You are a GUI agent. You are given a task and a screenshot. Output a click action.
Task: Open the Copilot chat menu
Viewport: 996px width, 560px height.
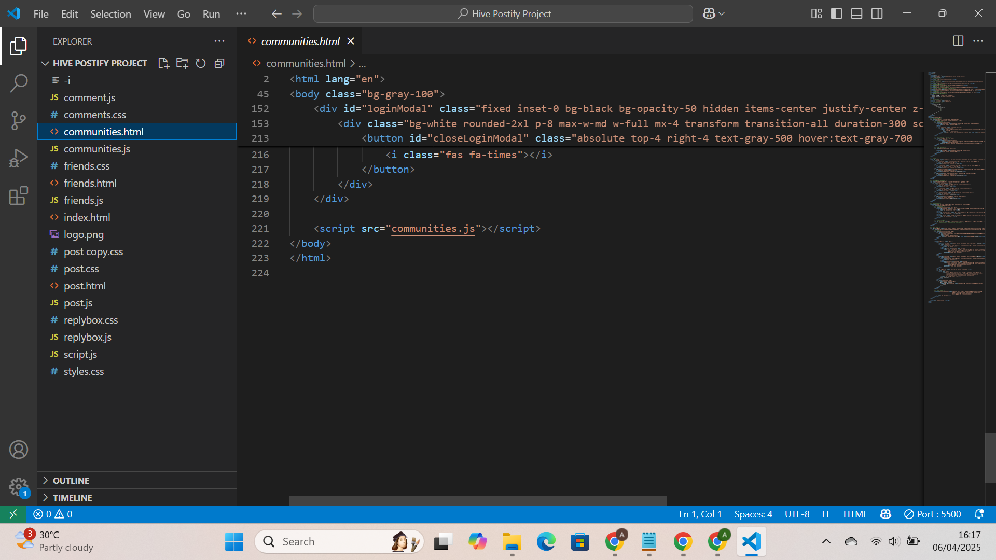tap(713, 14)
